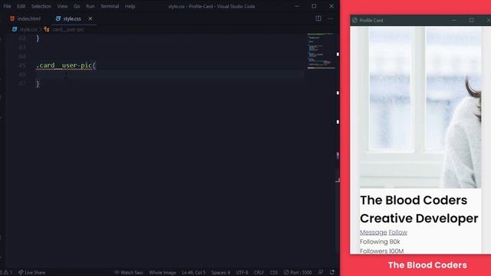491x276 pixels.
Task: Switch to the index.html tab
Action: coord(25,18)
